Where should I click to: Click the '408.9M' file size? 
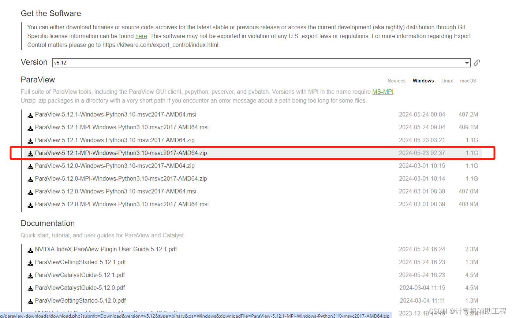tap(468, 204)
